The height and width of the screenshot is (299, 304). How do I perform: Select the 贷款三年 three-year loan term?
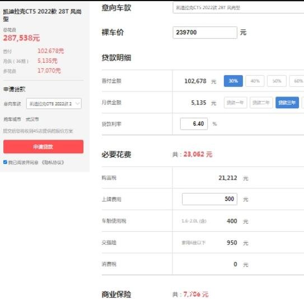click(x=287, y=103)
